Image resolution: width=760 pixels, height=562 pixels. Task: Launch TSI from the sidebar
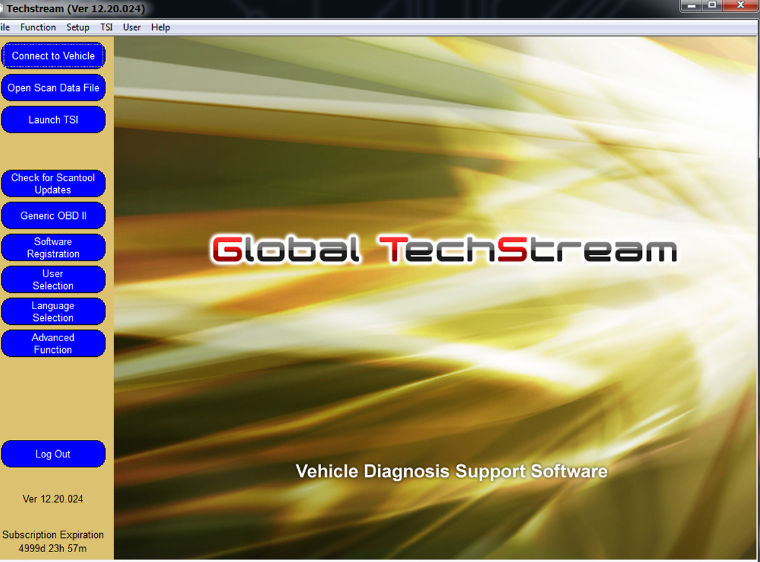tap(54, 120)
